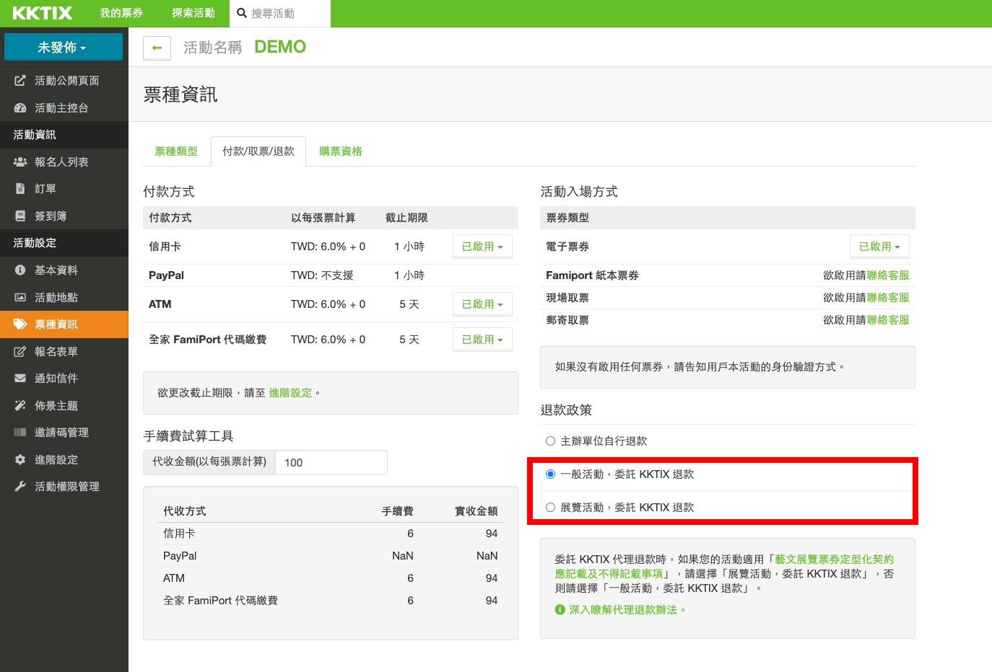The image size is (992, 672).
Task: Click the 活動設定 sidebar section header
Action: (x=64, y=243)
